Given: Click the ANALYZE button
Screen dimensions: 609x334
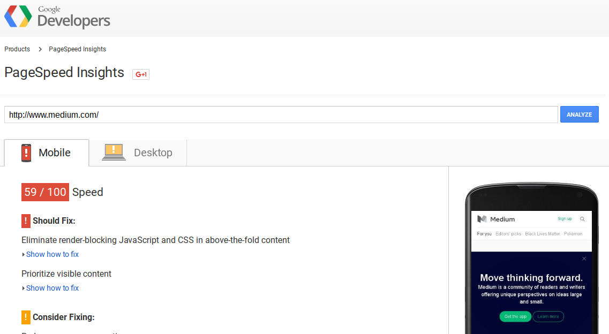Looking at the screenshot, I should (x=579, y=115).
